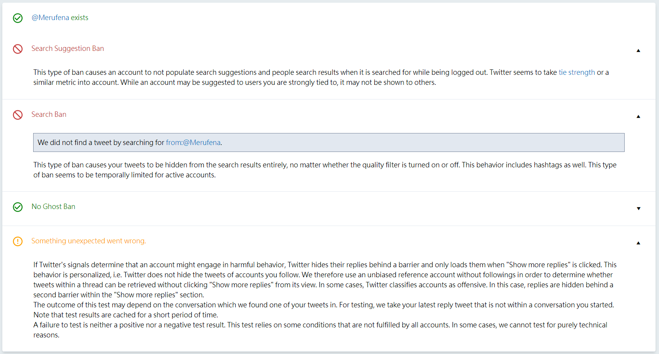Click the sentence starting 'A failure to test is neither'
659x354 pixels.
pyautogui.click(x=320, y=330)
